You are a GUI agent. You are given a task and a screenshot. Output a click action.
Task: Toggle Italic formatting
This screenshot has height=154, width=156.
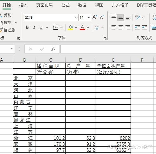point(34,28)
